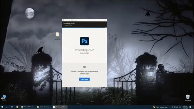This screenshot has width=194, height=109.
Task: Switch to the GitHub Chrome window in taskbar
Action: click(x=28, y=107)
